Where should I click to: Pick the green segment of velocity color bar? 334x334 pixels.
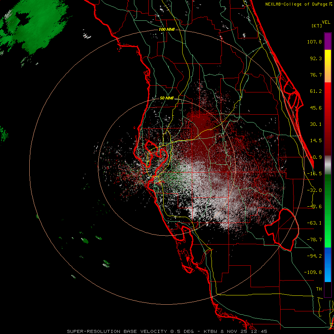point(328,211)
